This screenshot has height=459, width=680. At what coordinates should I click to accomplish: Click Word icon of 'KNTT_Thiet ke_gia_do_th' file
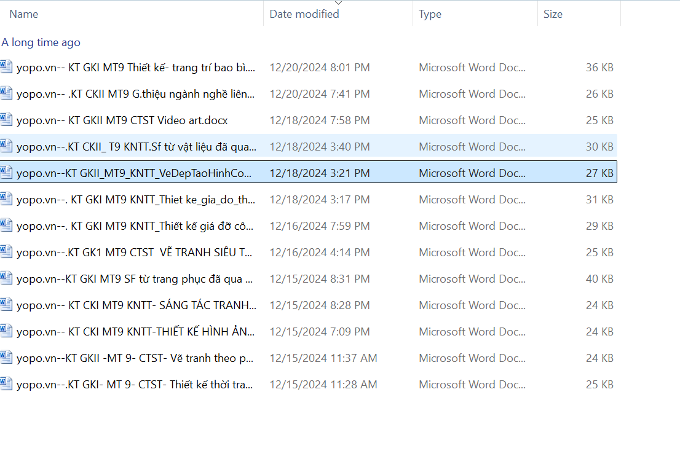pos(6,199)
